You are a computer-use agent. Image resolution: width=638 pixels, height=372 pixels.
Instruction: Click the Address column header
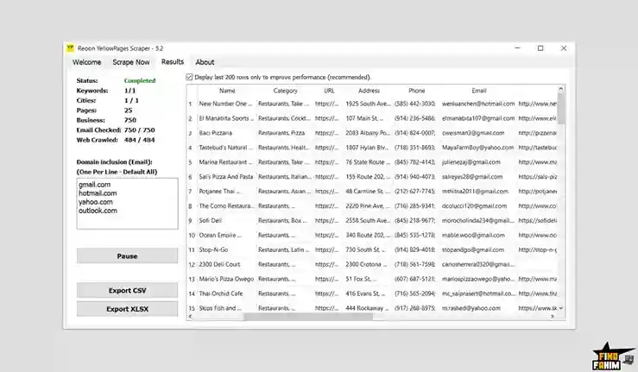point(369,91)
